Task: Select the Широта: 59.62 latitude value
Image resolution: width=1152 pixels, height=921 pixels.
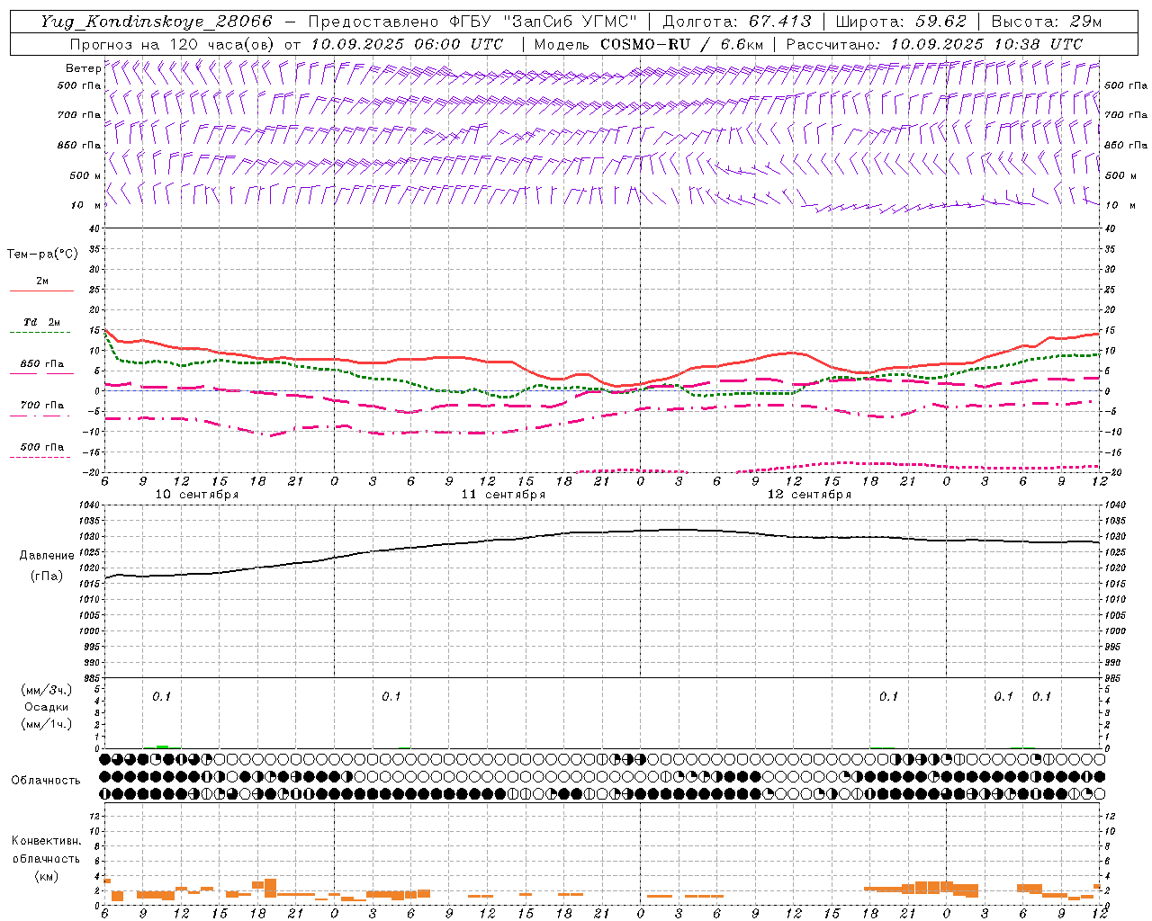Action: click(901, 22)
